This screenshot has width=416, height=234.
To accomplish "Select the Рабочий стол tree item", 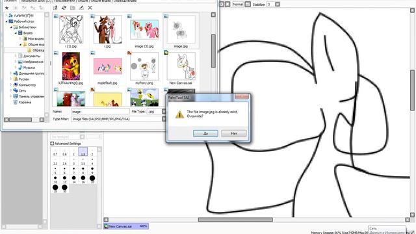I will [x=24, y=21].
